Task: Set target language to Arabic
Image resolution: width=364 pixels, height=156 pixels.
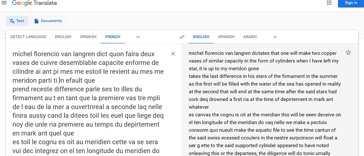Action: point(250,37)
